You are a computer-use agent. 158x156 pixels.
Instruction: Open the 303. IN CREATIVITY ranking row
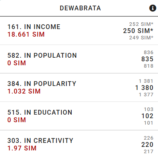[79, 143]
